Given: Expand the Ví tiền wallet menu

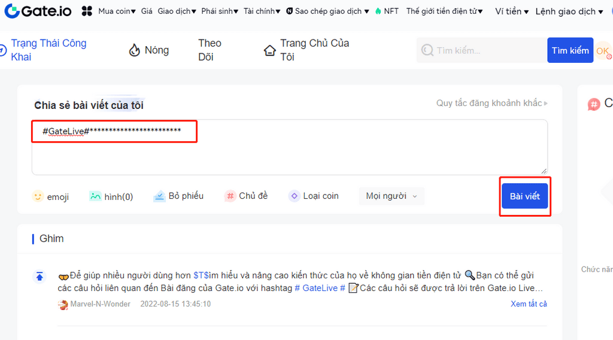Looking at the screenshot, I should coord(512,11).
